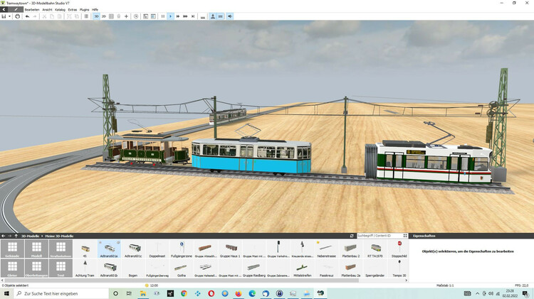Viewport: 534px width, 299px height.
Task: Open the Text catalog folder
Action: (61, 268)
